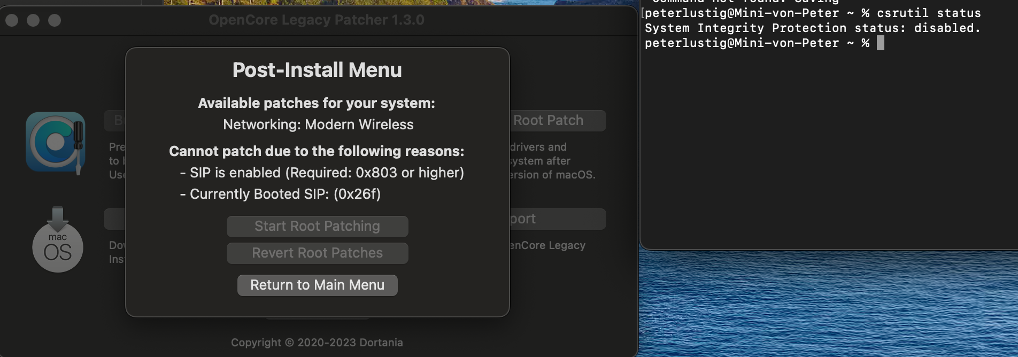The height and width of the screenshot is (357, 1018).
Task: Click the Terminal prompt cursor line
Action: pos(765,43)
